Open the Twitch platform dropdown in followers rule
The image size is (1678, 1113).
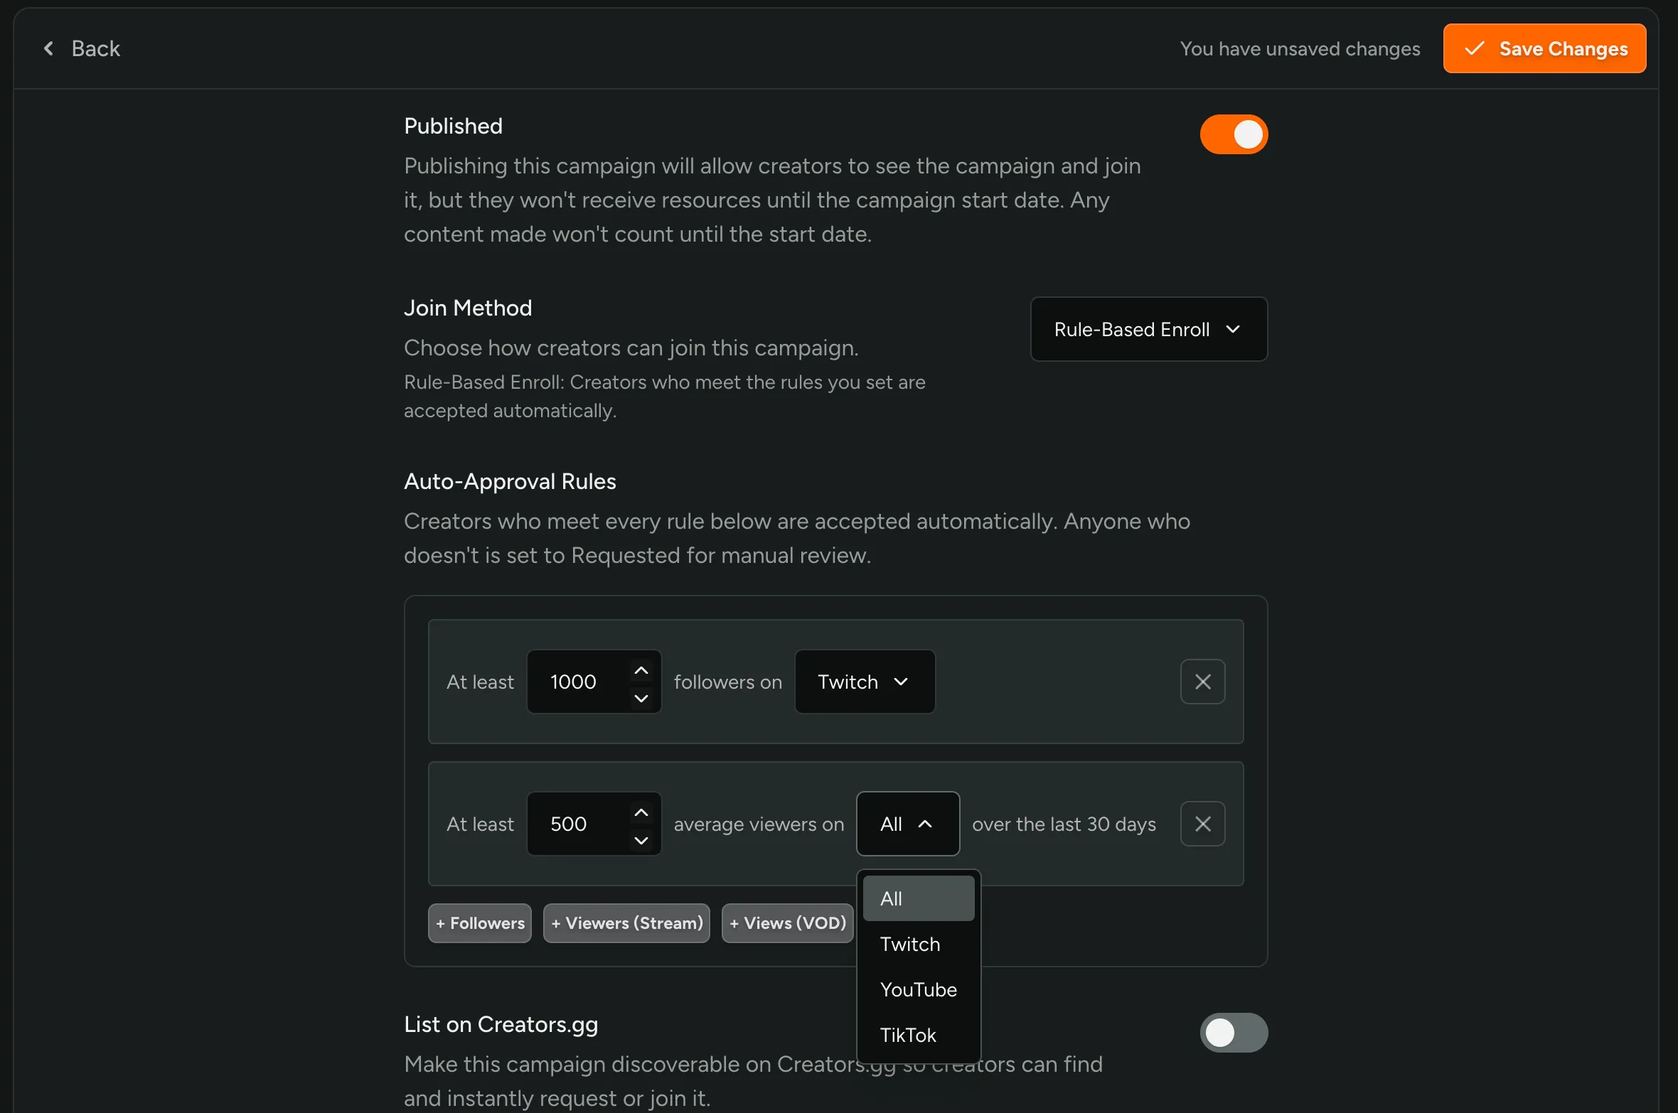[865, 682]
